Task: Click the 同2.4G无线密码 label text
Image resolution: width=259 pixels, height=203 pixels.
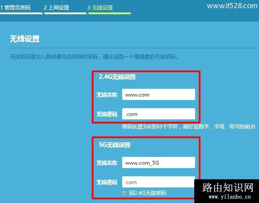Action: pyautogui.click(x=148, y=193)
